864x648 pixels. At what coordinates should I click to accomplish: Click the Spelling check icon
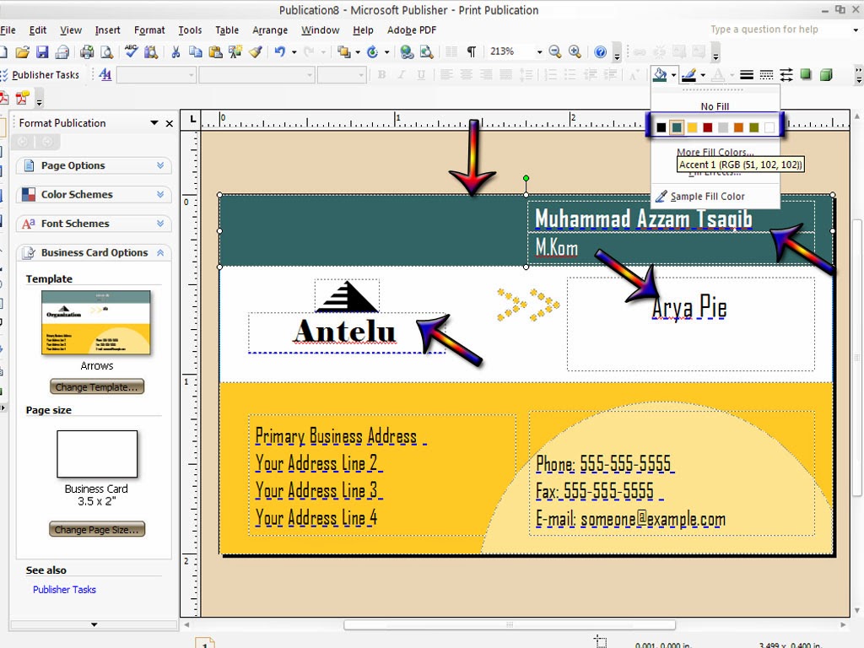click(132, 51)
